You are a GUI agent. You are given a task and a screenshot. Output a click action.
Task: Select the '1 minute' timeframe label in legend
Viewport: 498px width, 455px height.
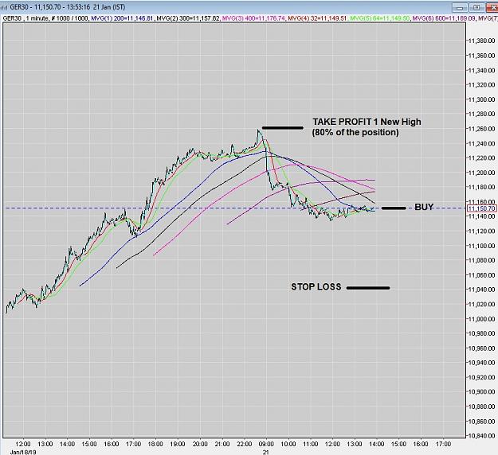(x=37, y=18)
